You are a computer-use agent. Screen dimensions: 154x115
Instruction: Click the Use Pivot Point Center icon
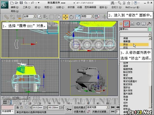pos(98,17)
